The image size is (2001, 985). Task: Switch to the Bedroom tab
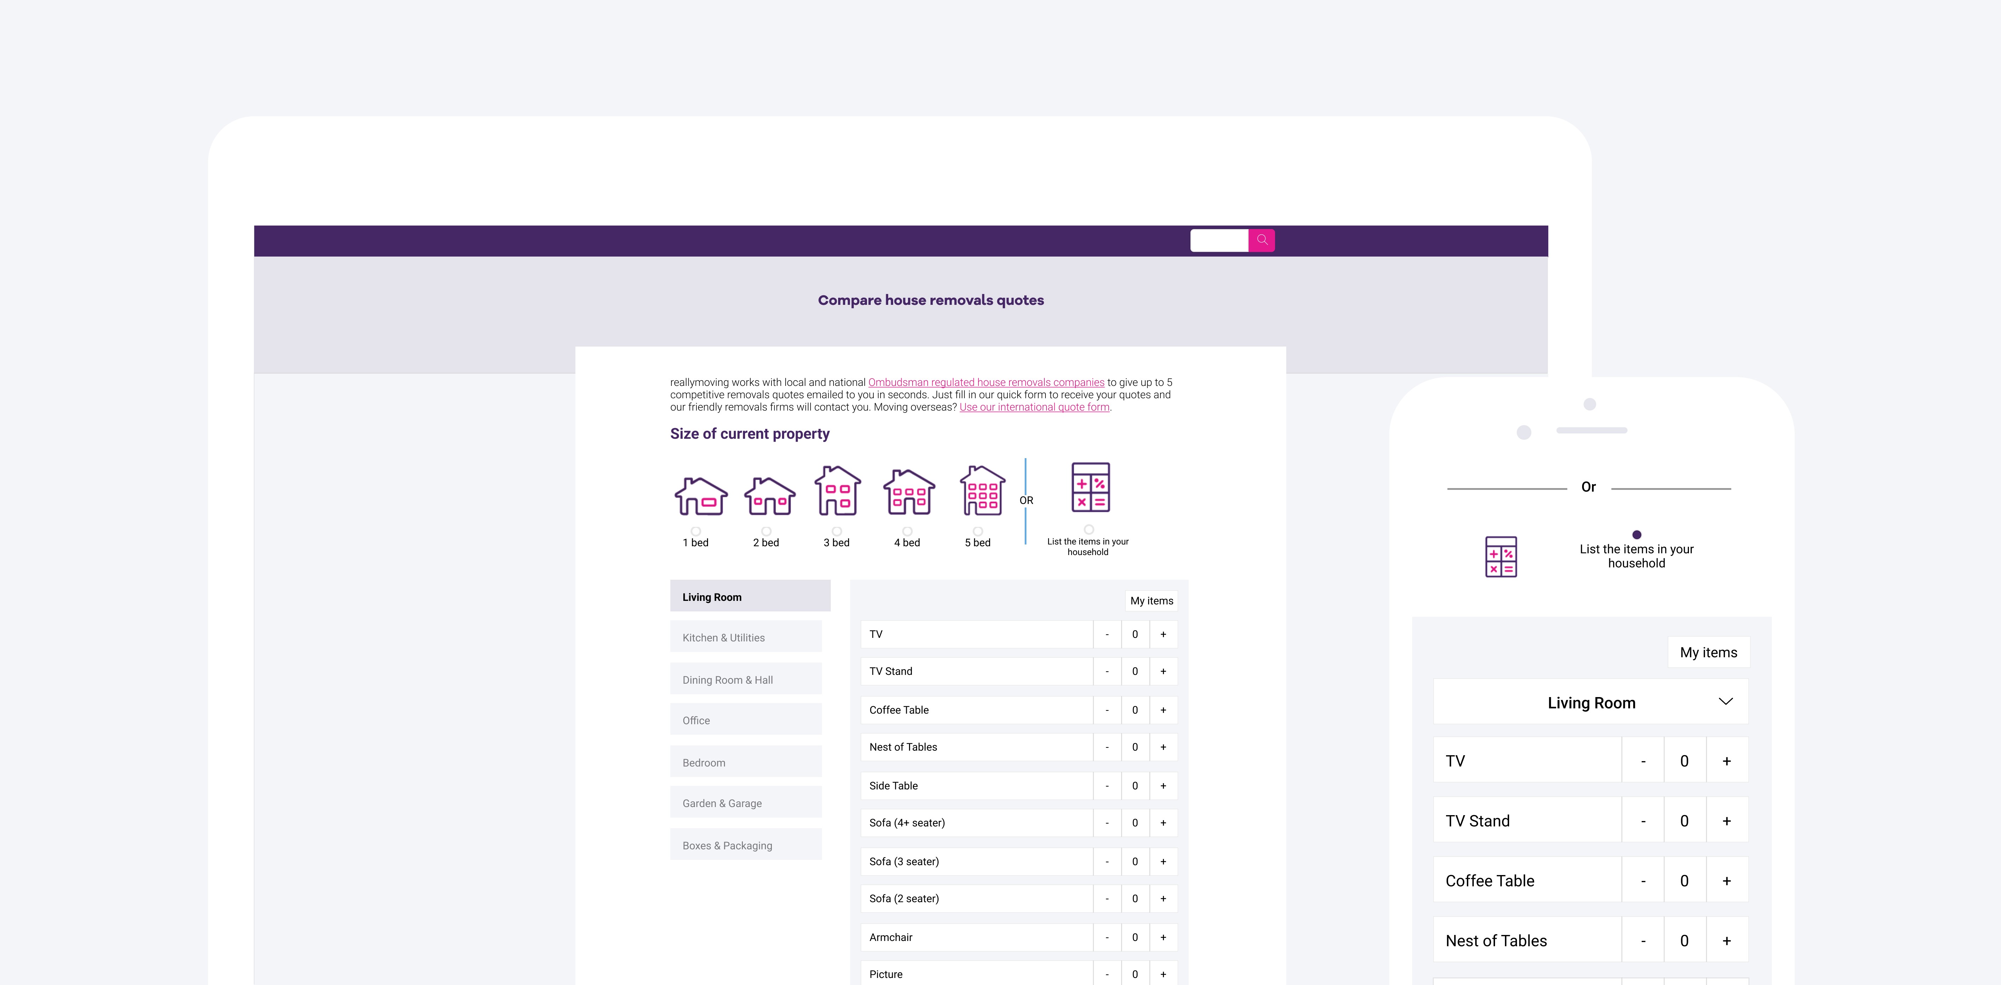click(x=746, y=762)
